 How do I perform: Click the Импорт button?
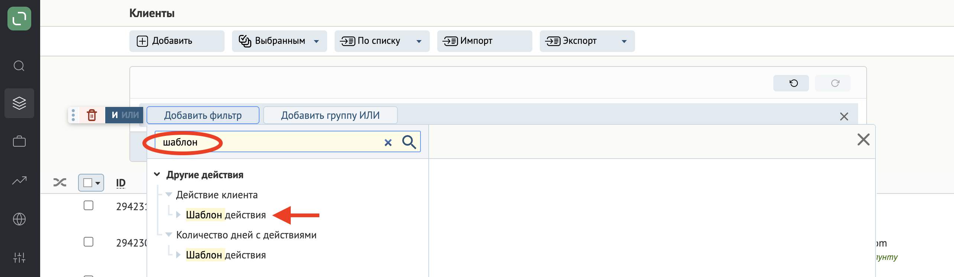[x=485, y=41]
